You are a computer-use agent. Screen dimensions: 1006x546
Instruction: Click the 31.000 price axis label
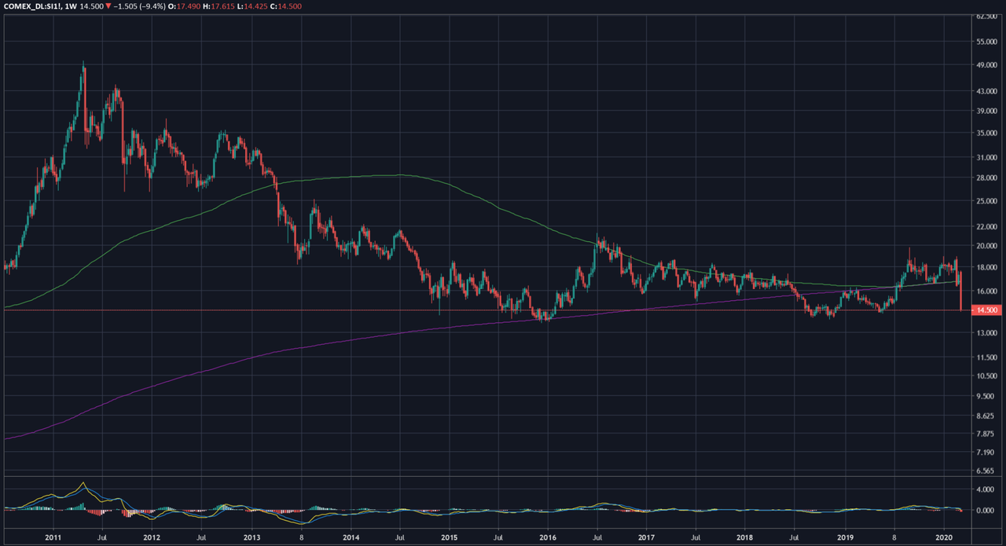coord(986,159)
